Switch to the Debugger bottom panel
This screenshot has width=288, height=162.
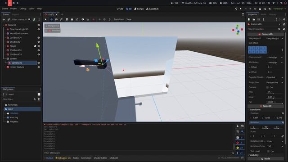[63, 158]
